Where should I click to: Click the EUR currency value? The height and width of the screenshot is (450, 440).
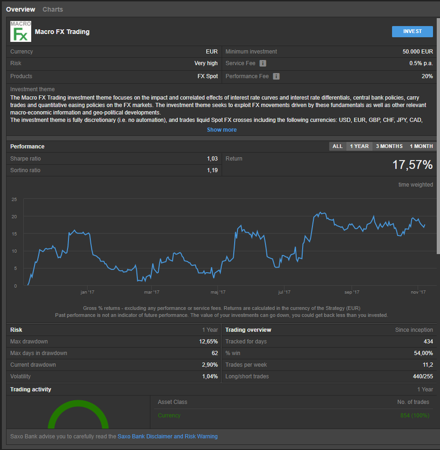coord(212,52)
